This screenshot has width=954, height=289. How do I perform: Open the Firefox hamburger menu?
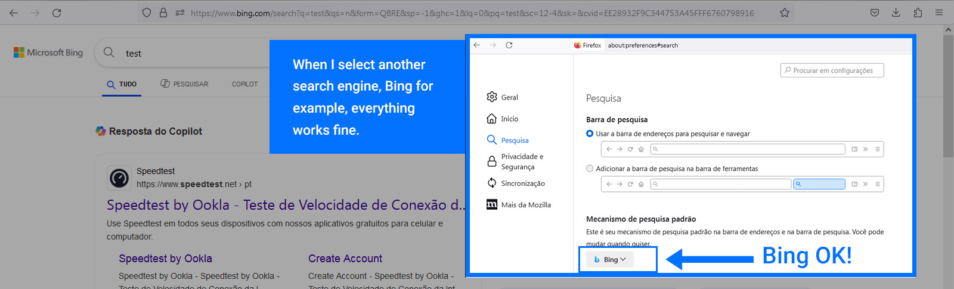click(939, 13)
